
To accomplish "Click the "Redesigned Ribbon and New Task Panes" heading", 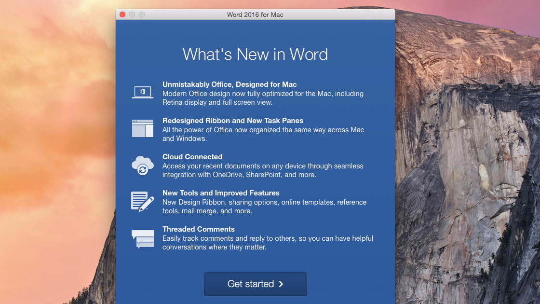I will (233, 121).
